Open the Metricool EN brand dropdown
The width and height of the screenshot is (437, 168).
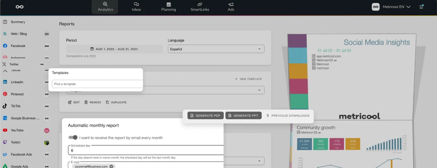pyautogui.click(x=397, y=7)
